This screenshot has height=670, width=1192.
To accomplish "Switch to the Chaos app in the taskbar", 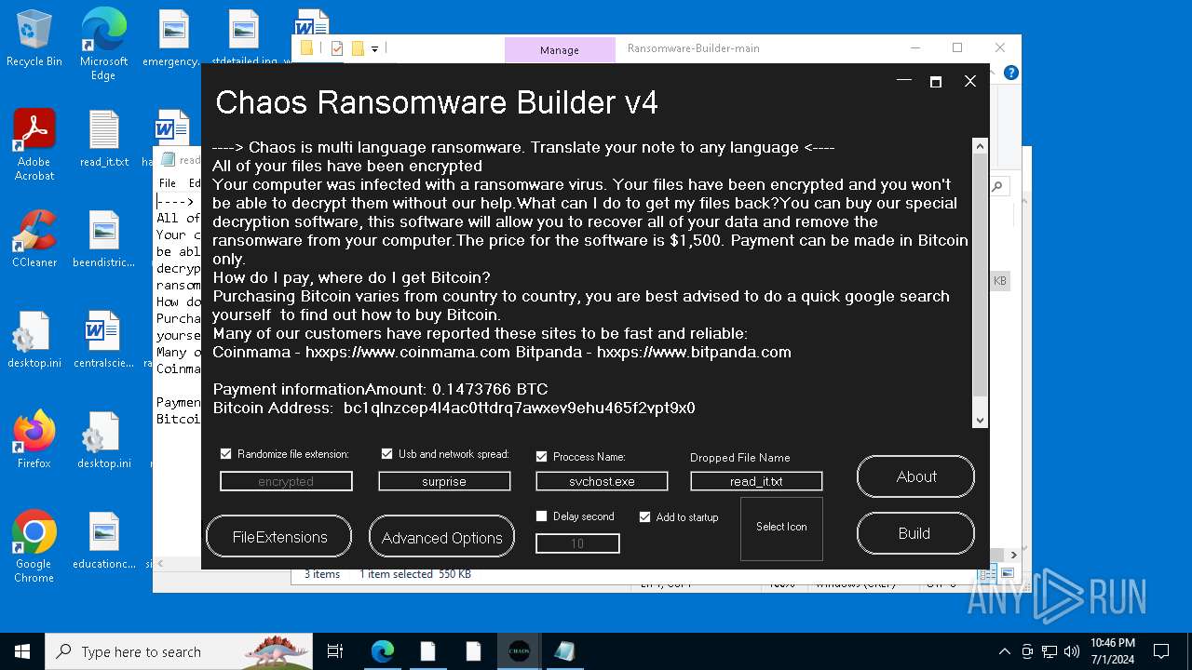I will tap(520, 651).
